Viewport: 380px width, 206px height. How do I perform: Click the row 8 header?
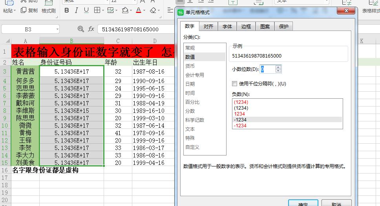(5, 111)
